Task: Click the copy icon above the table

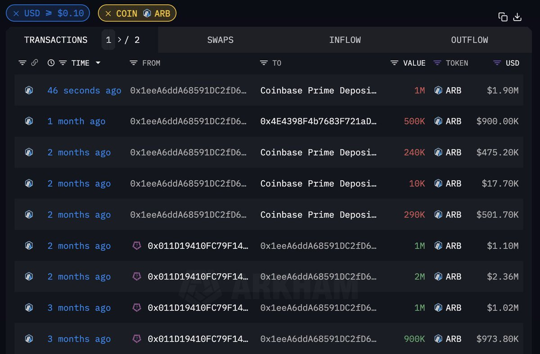Action: pos(503,17)
